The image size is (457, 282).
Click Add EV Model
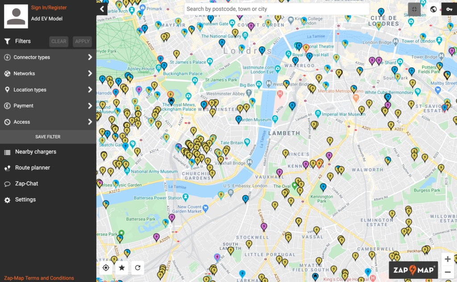click(x=46, y=19)
